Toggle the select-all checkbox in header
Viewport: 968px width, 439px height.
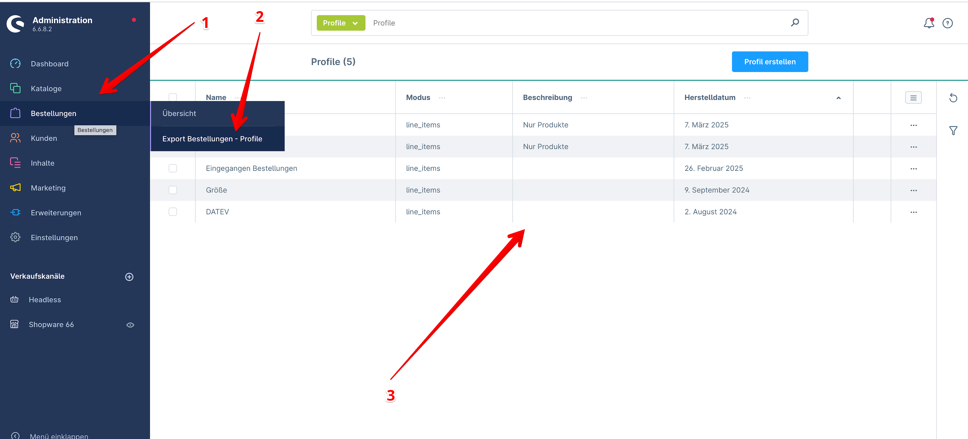[174, 97]
